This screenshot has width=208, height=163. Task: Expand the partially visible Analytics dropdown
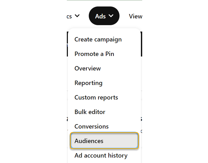(73, 16)
